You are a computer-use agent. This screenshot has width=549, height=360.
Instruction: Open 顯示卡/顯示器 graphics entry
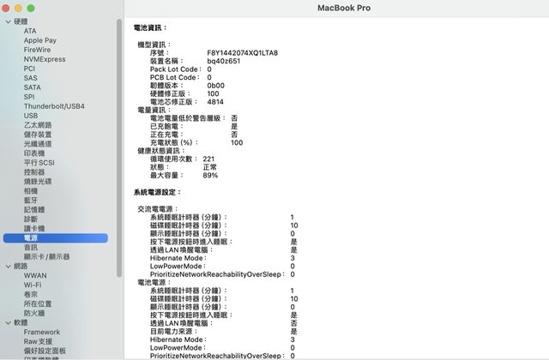pos(47,256)
